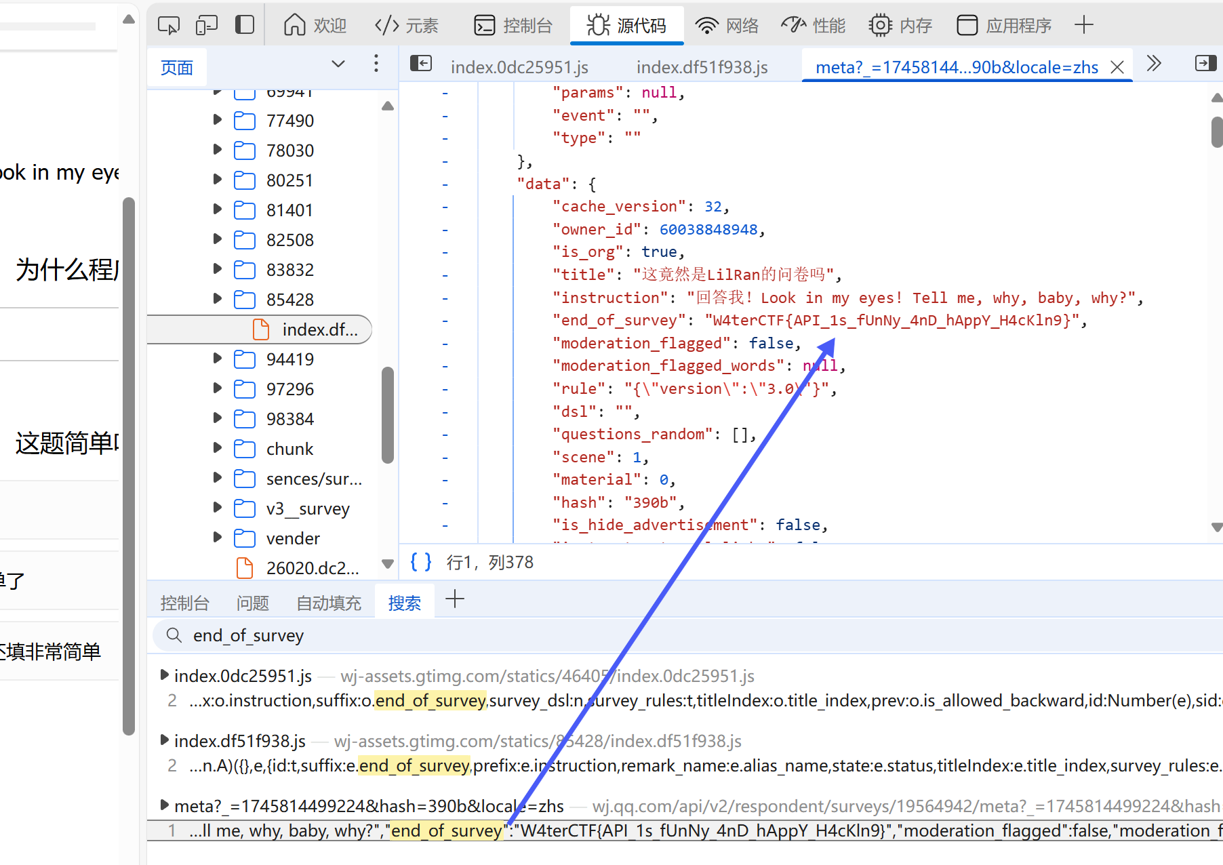Expand folder 82508
1223x865 pixels.
[x=218, y=239]
